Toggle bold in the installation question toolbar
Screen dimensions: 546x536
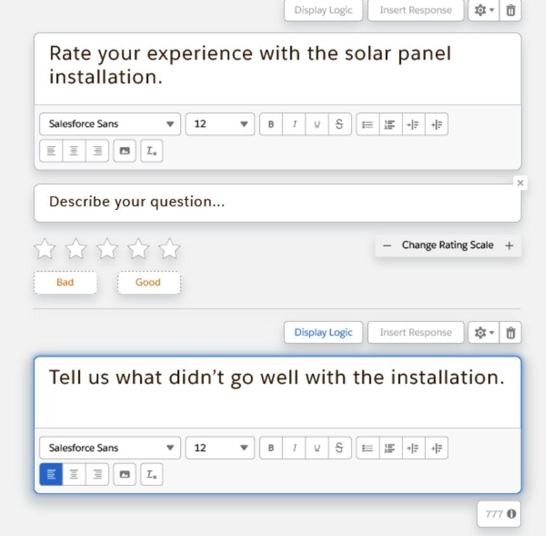click(271, 448)
